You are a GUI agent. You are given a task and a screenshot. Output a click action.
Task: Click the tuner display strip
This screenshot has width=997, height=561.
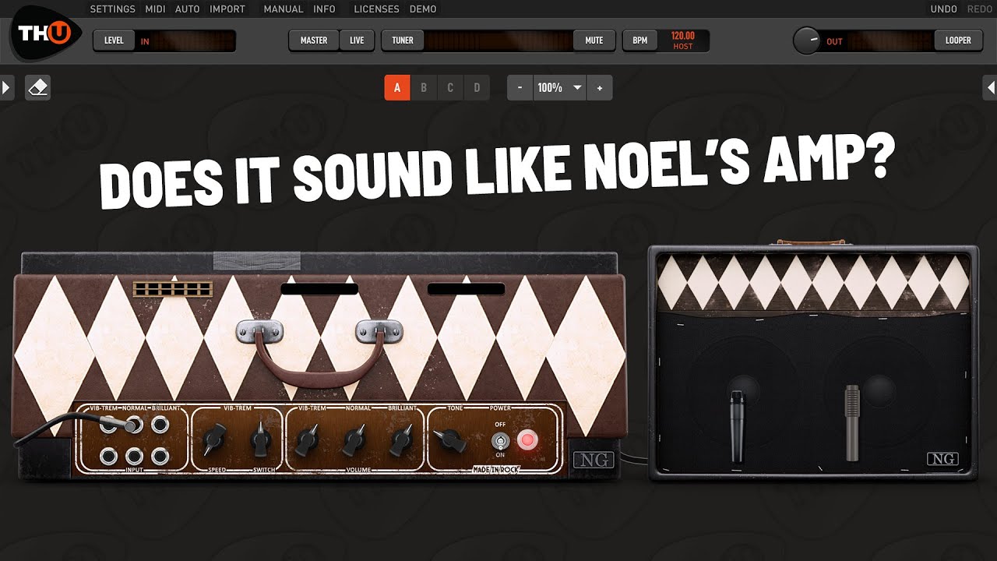coord(498,41)
